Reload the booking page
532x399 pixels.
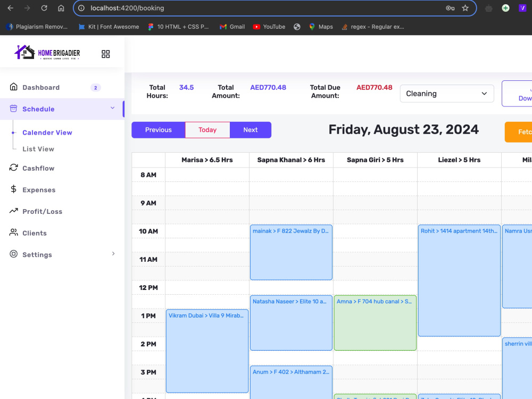point(44,8)
